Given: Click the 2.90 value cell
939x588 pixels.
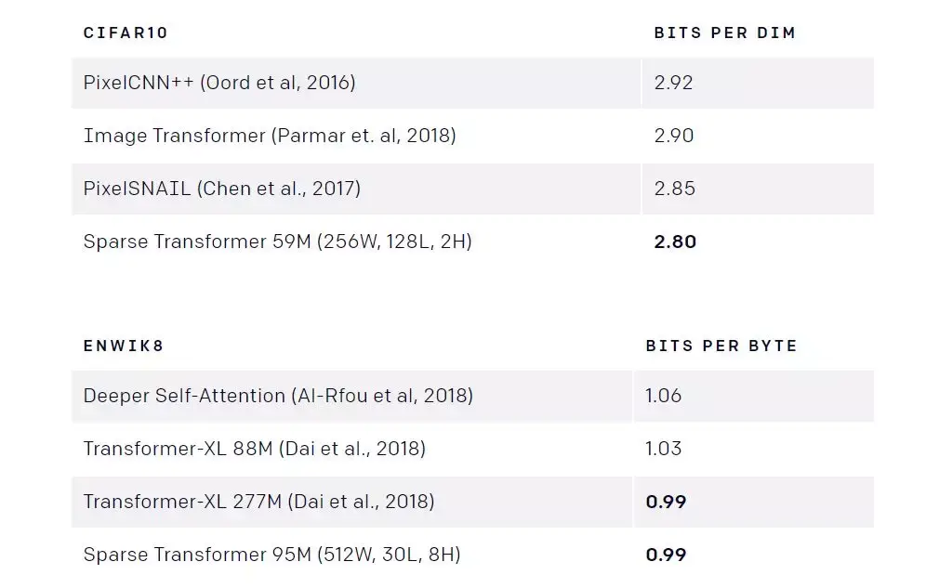Looking at the screenshot, I should point(673,136).
